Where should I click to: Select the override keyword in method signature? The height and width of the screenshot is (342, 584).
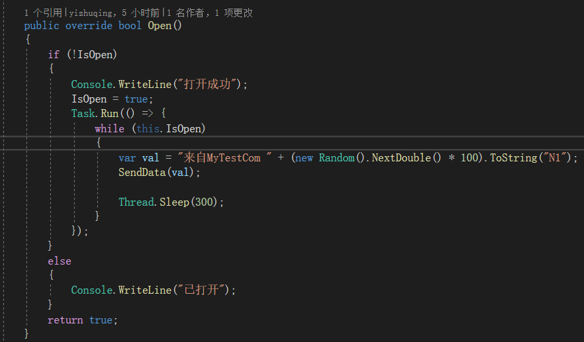point(89,26)
